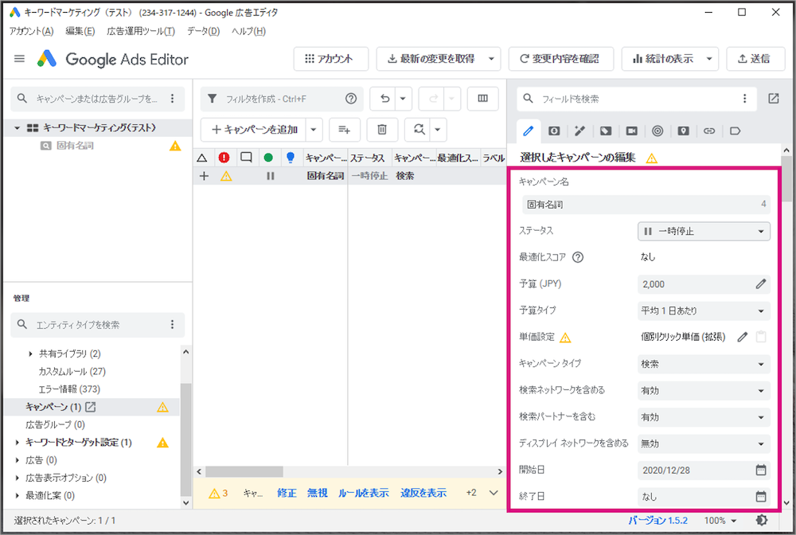This screenshot has width=796, height=535.
Task: Open the dropdown arrow beside 統計の表示
Action: point(709,59)
